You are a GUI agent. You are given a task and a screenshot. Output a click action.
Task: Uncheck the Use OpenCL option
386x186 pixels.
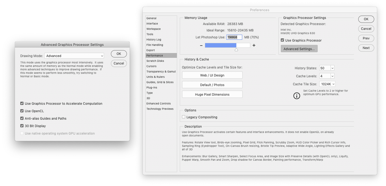22,111
